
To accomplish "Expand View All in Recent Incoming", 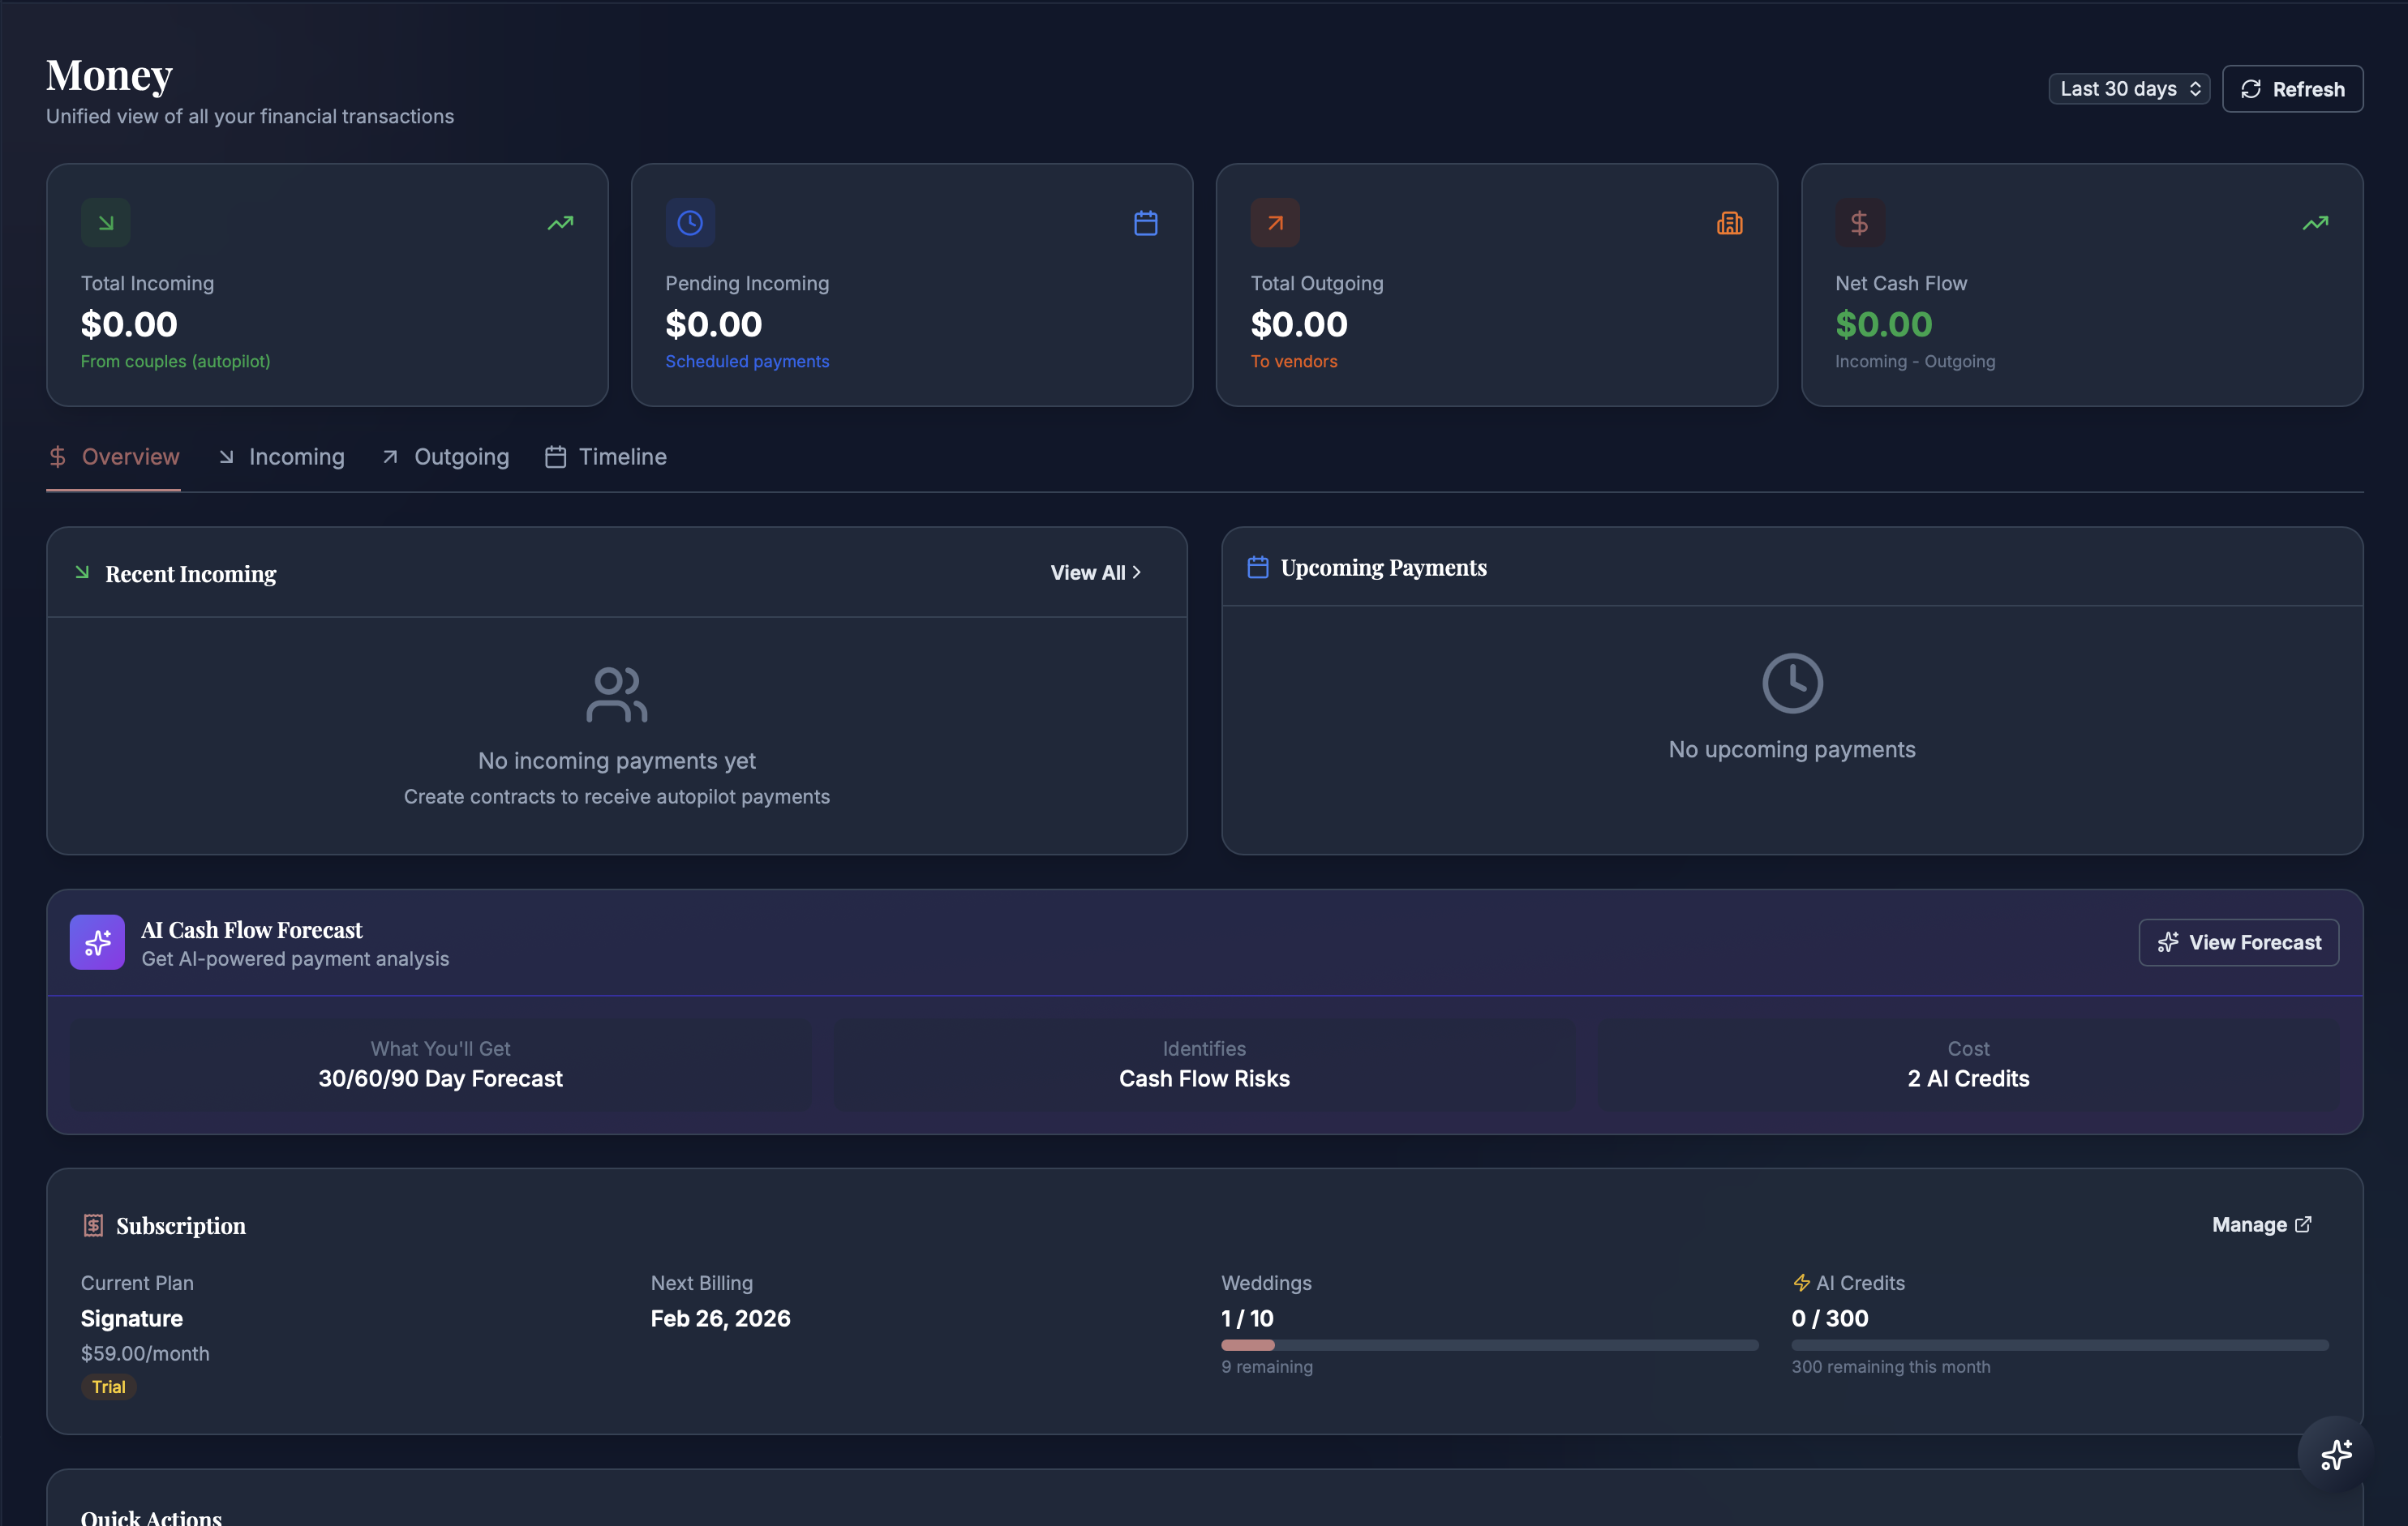I will pos(1094,572).
